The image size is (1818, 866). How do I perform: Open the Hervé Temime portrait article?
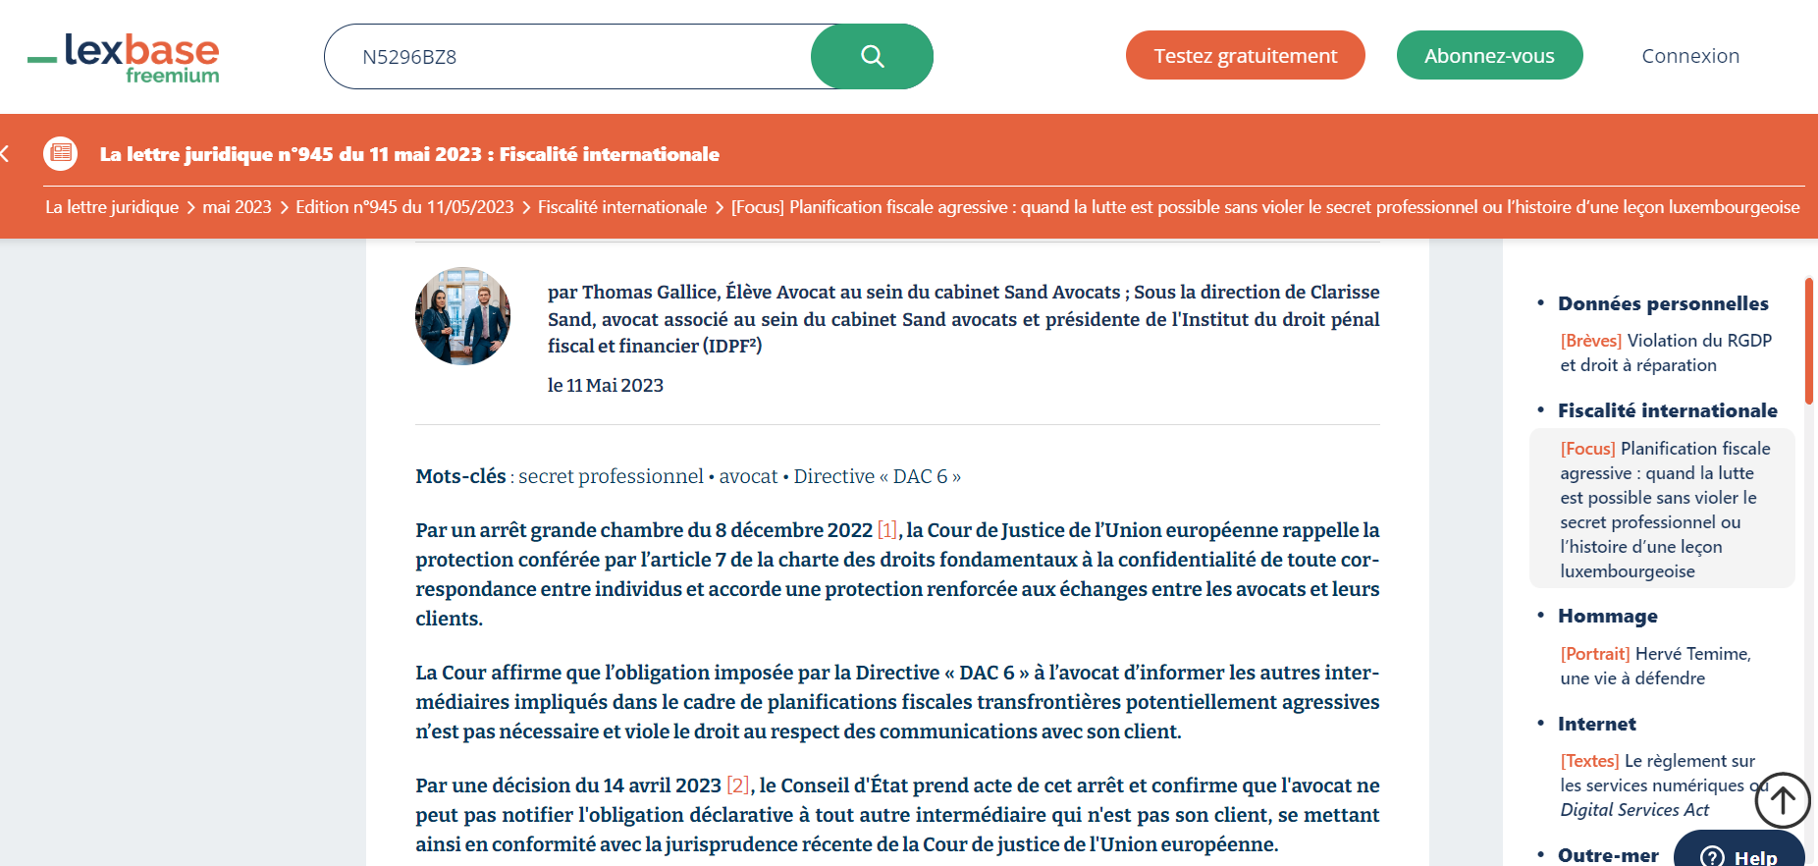point(1655,666)
